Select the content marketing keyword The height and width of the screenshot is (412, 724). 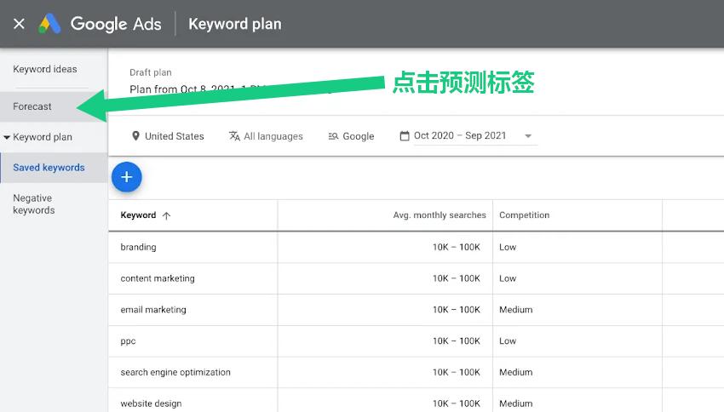click(158, 278)
